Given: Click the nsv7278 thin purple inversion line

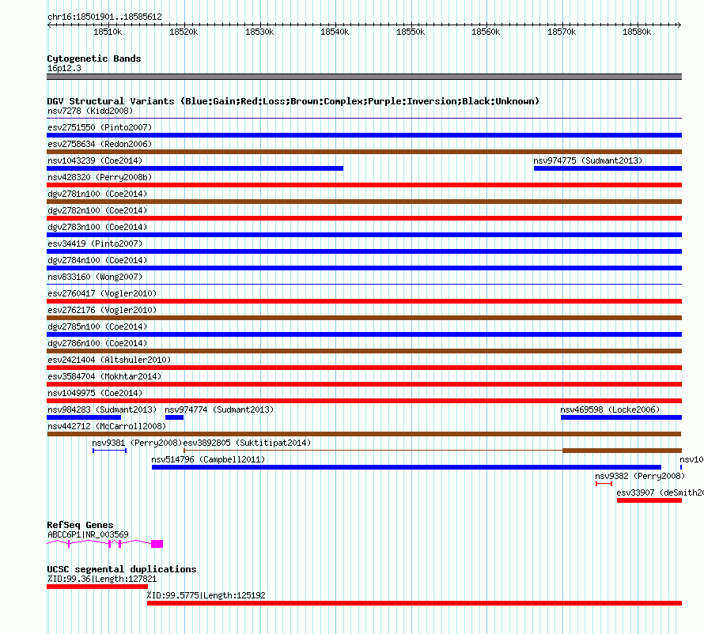Looking at the screenshot, I should click(x=364, y=119).
